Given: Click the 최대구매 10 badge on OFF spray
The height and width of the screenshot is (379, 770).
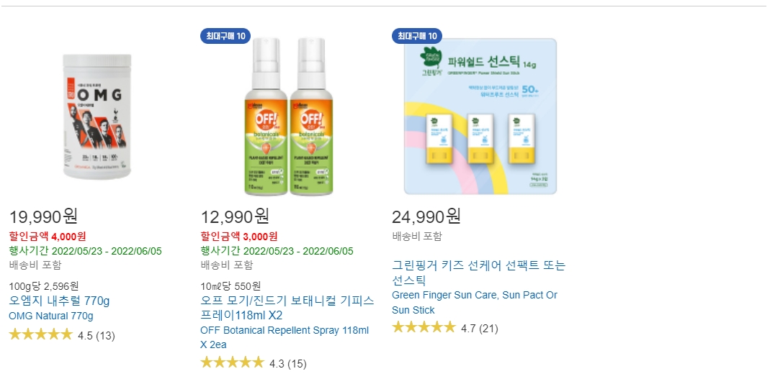Looking at the screenshot, I should [x=225, y=36].
